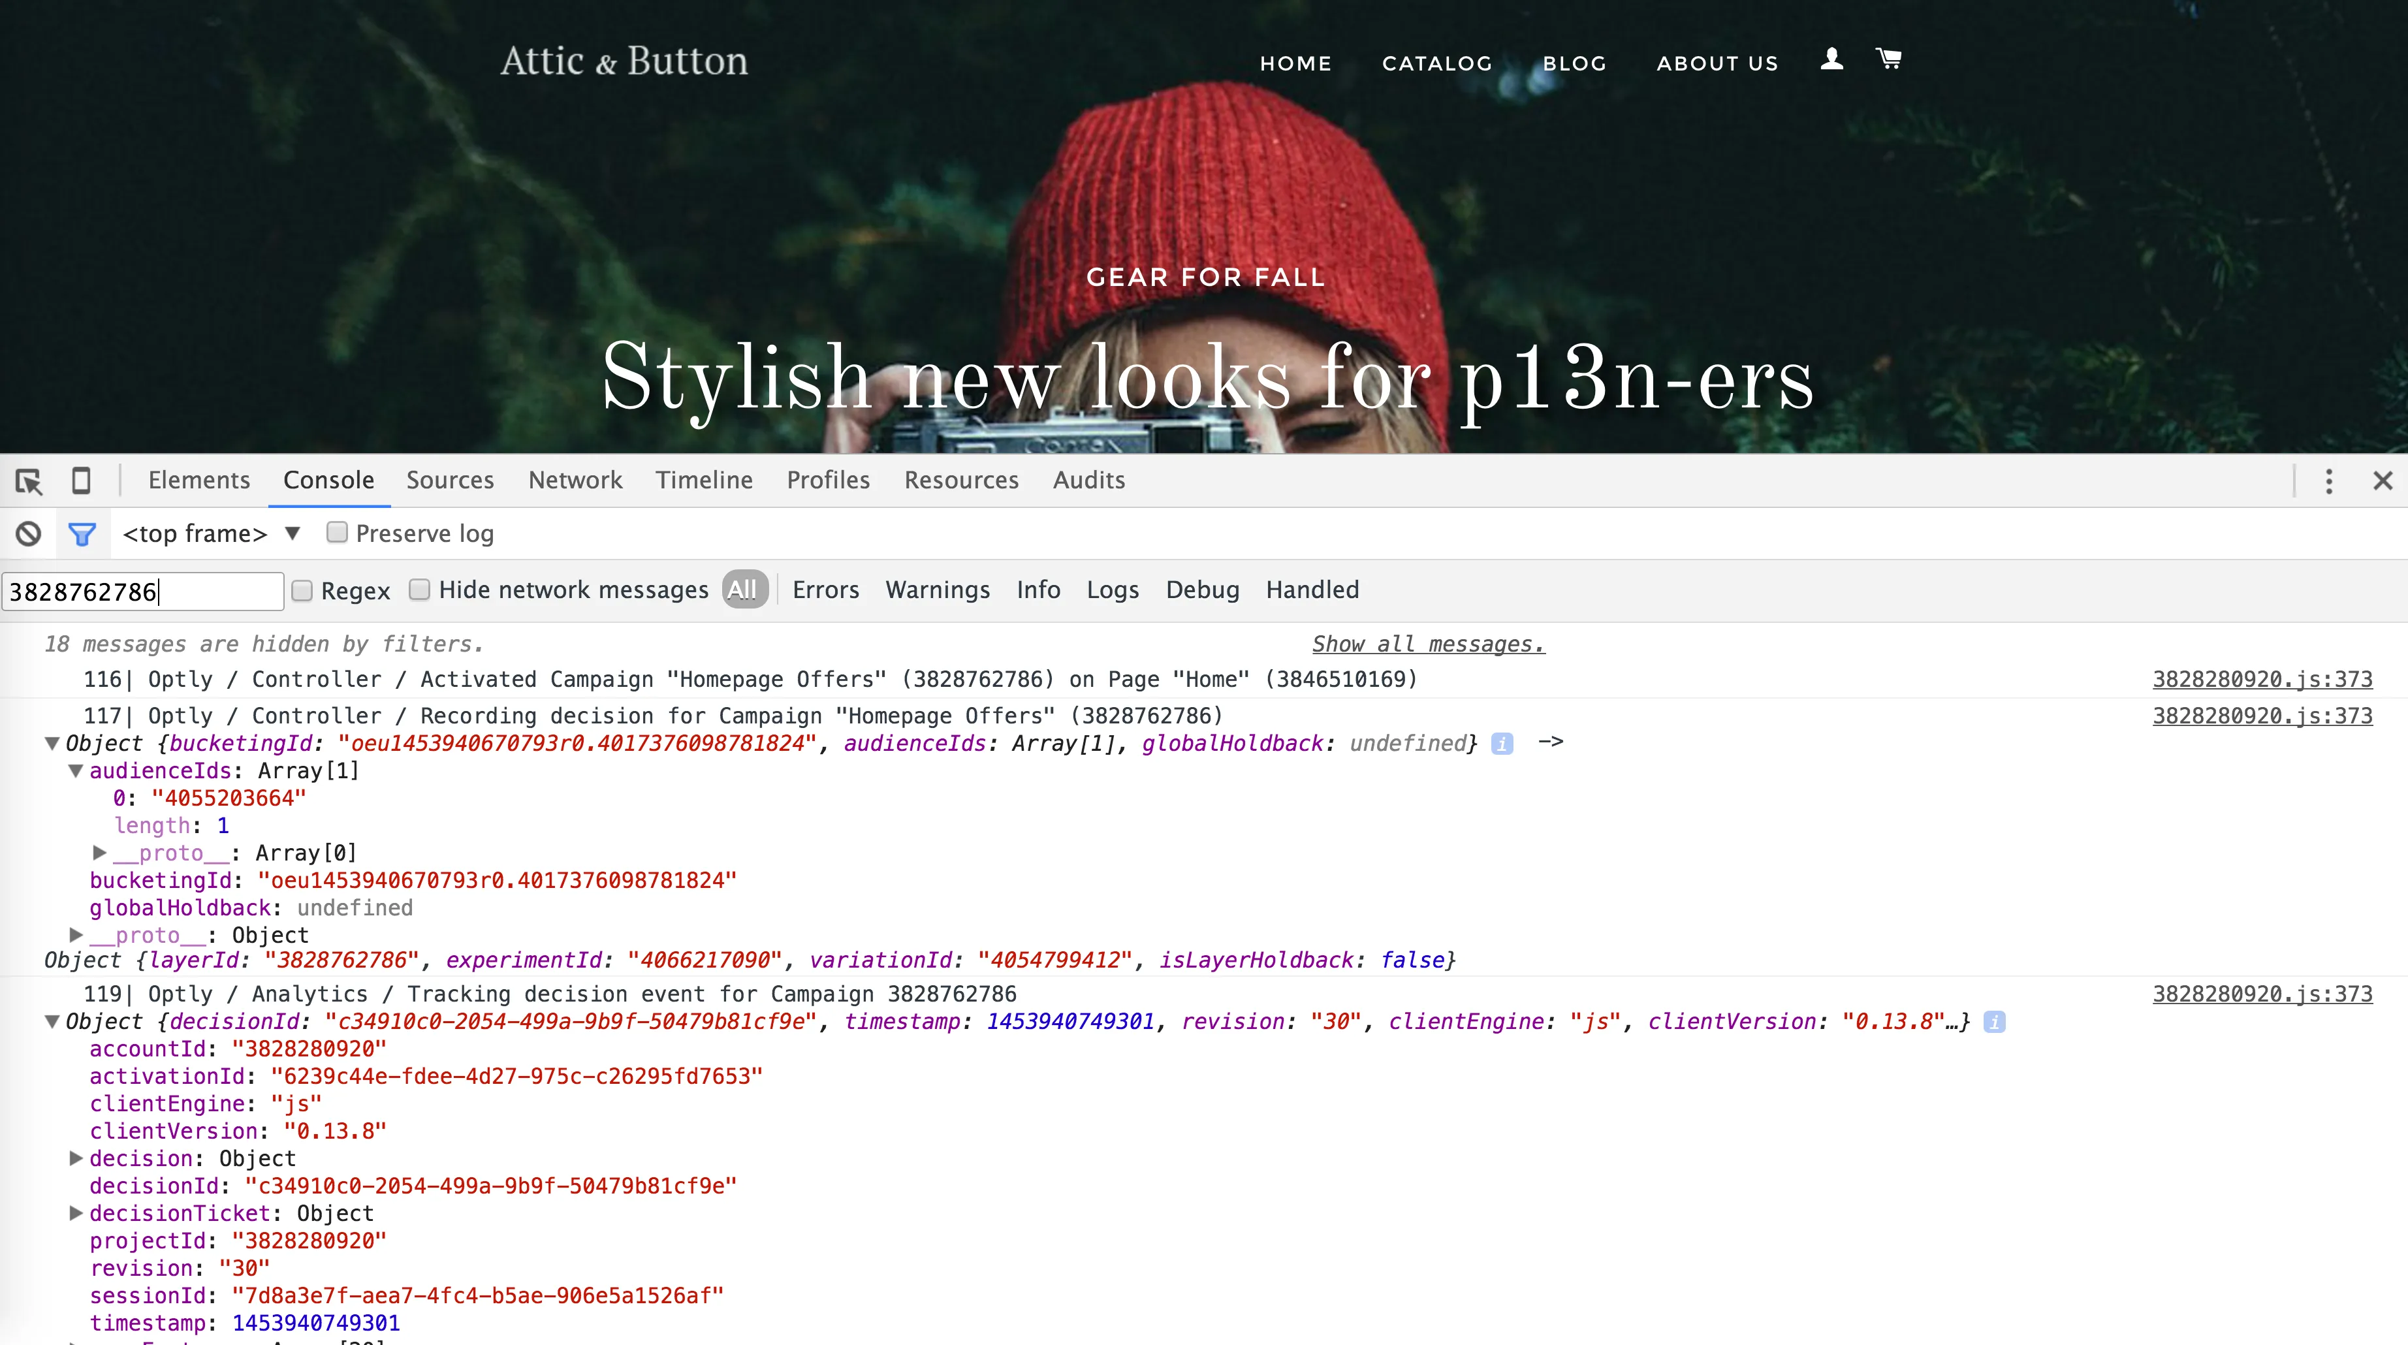This screenshot has height=1345, width=2408.
Task: Click the console filter text field
Action: click(143, 592)
